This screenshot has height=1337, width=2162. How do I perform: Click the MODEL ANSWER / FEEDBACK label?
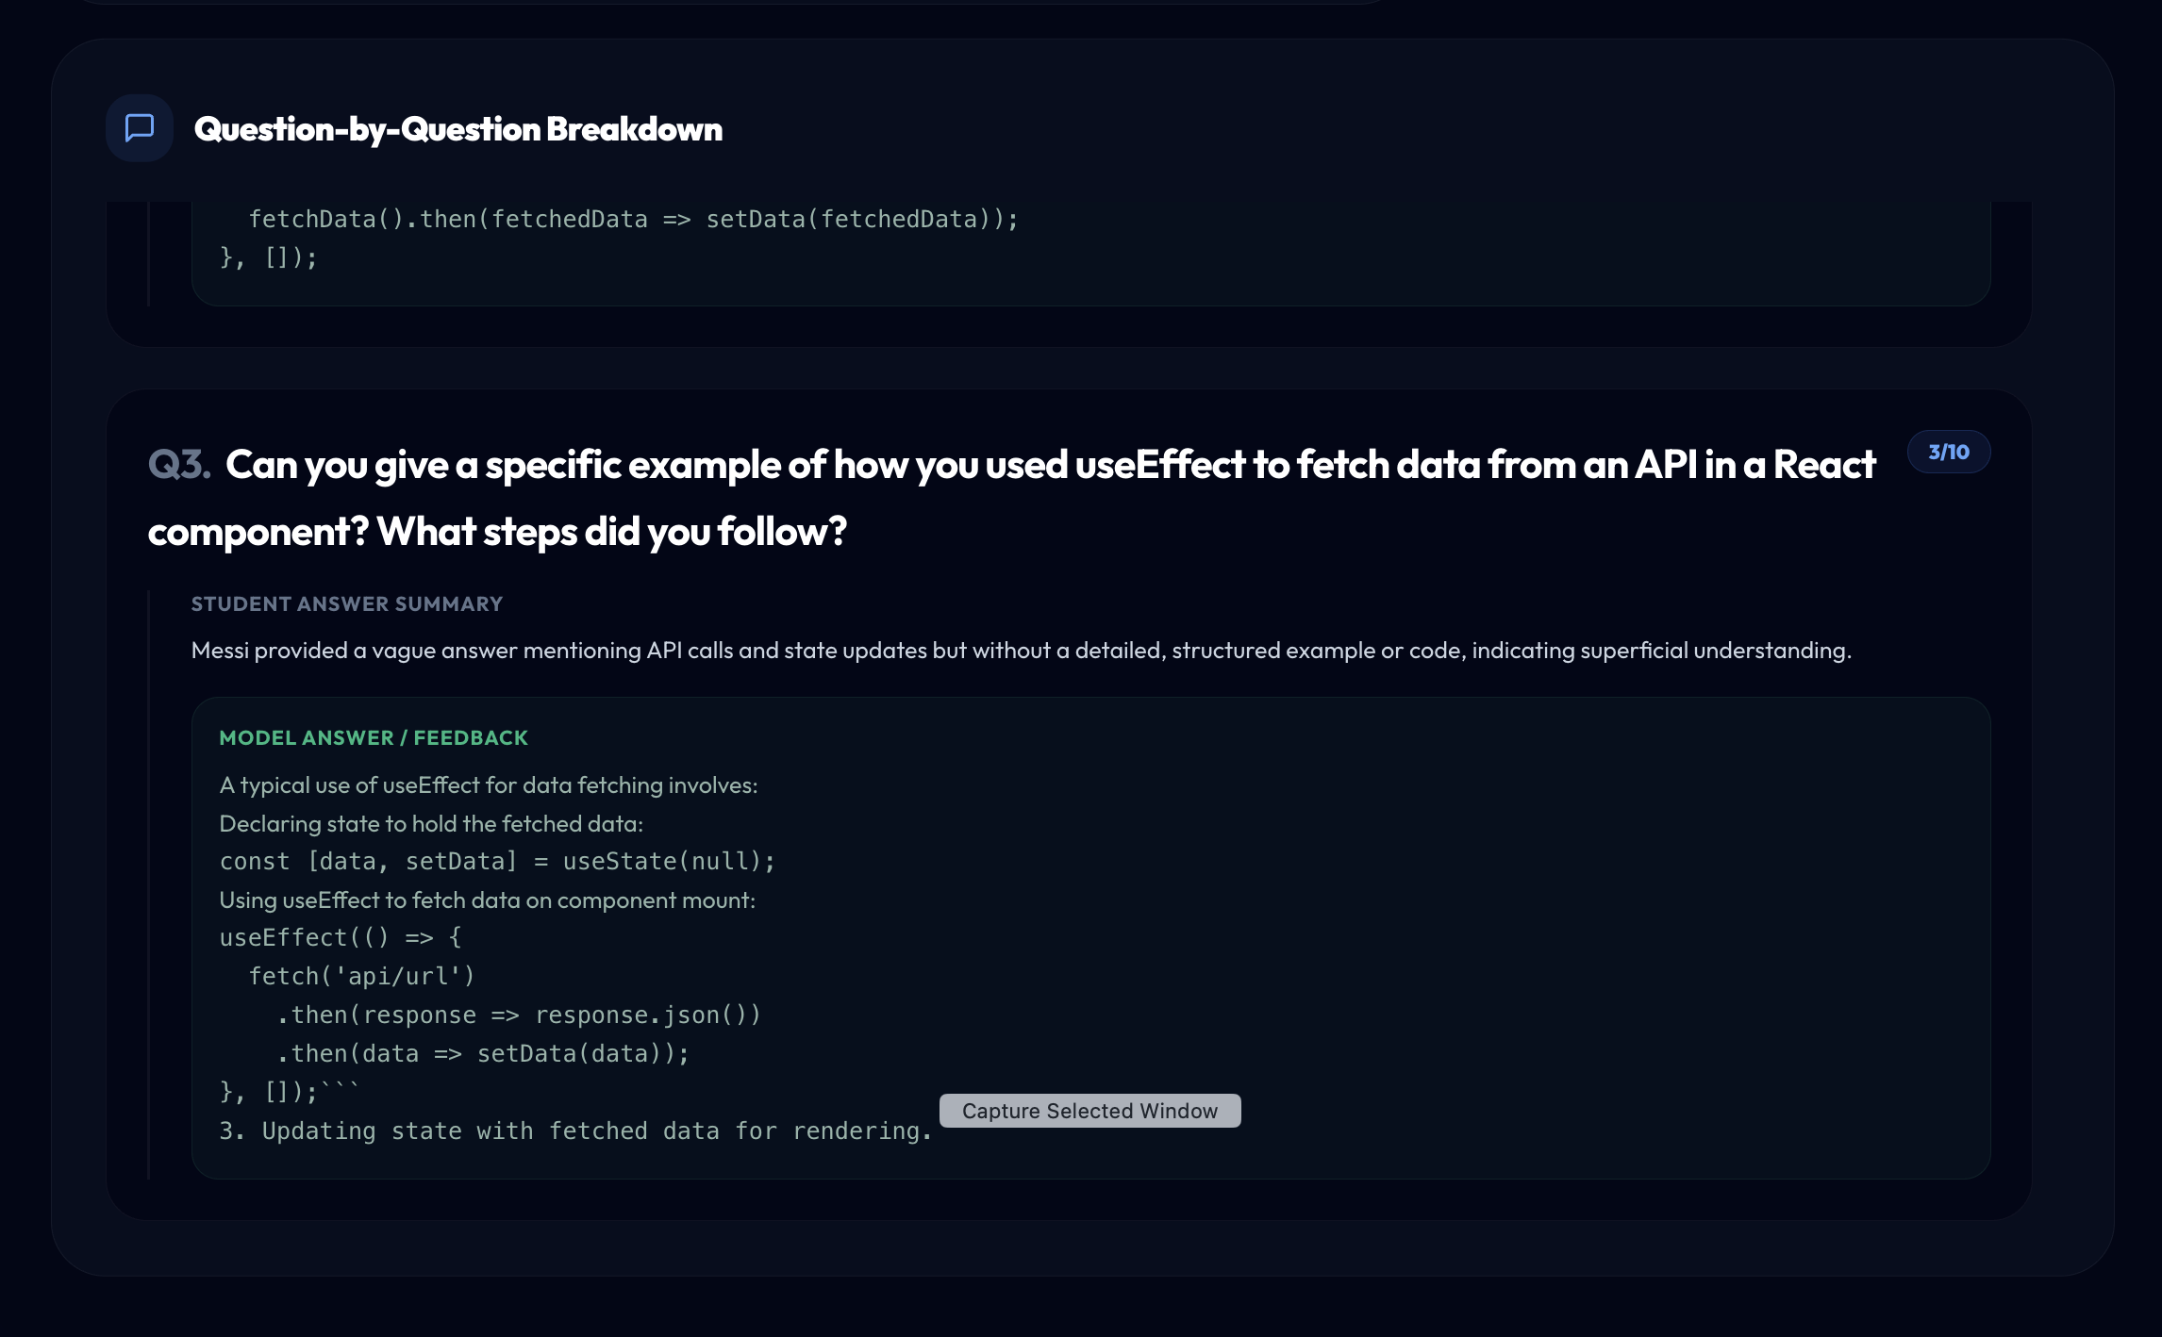click(x=374, y=737)
